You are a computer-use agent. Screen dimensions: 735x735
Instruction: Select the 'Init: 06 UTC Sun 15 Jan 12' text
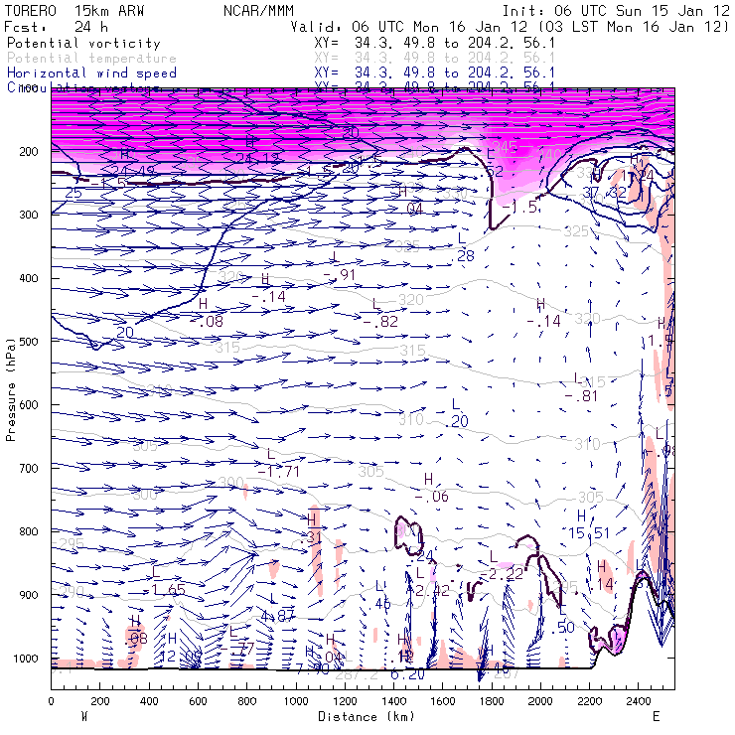click(x=616, y=11)
